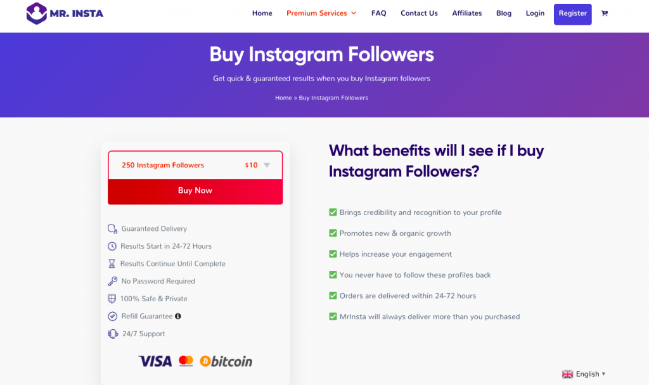Click checkmark beside Helps increase your engagement
Screen dimensions: 649x385
(333, 254)
